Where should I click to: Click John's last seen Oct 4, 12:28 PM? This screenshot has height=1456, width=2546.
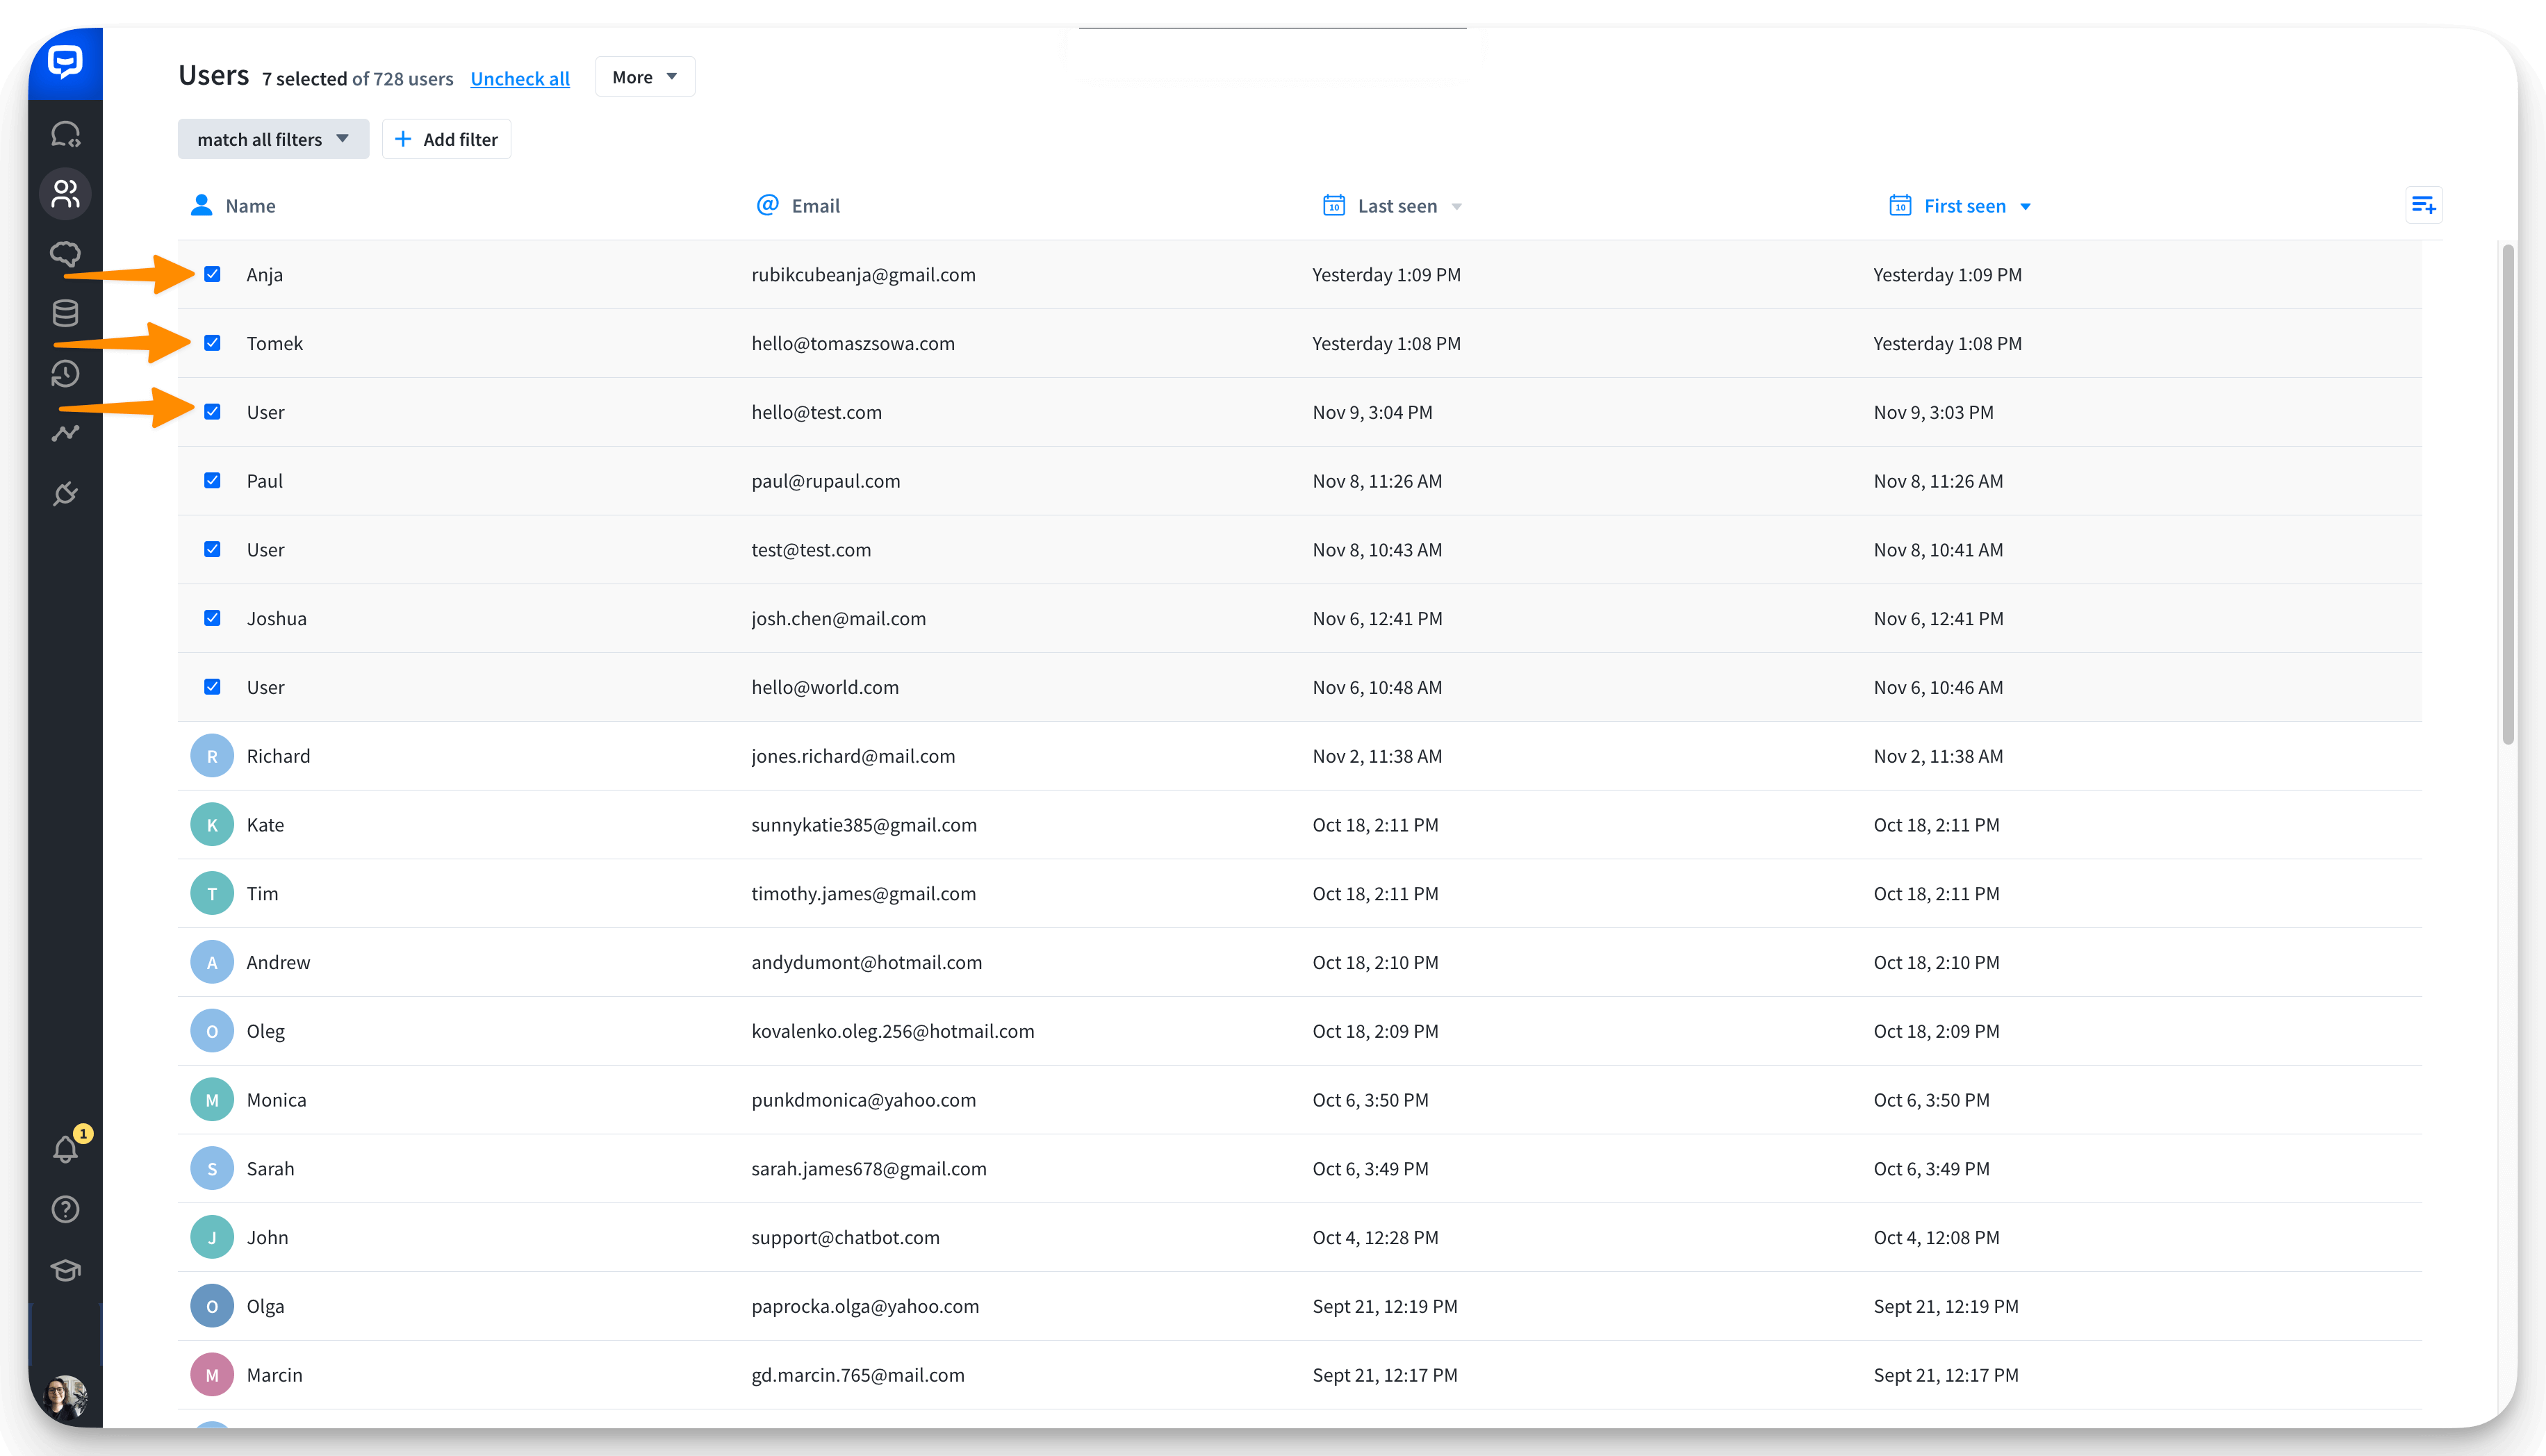(1376, 1238)
